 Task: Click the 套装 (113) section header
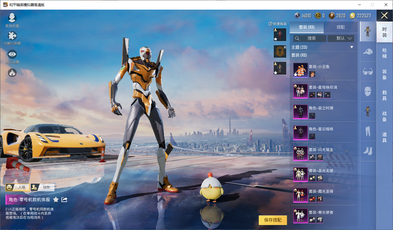tap(299, 55)
